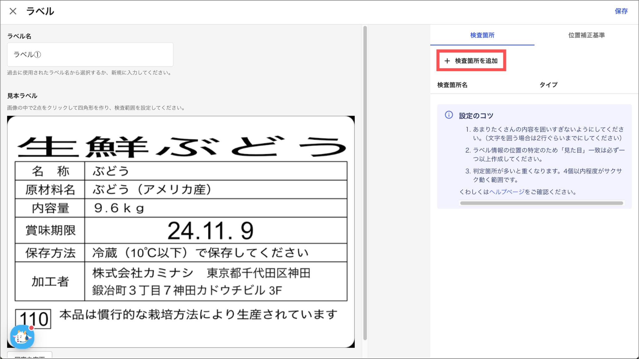Close the ラベル editor with the X icon
The width and height of the screenshot is (639, 359).
13,12
